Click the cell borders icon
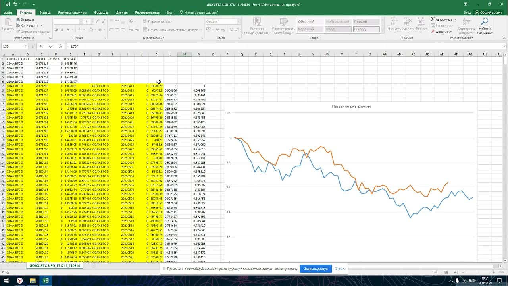Screen dimensions: 508x286 tap(79, 29)
